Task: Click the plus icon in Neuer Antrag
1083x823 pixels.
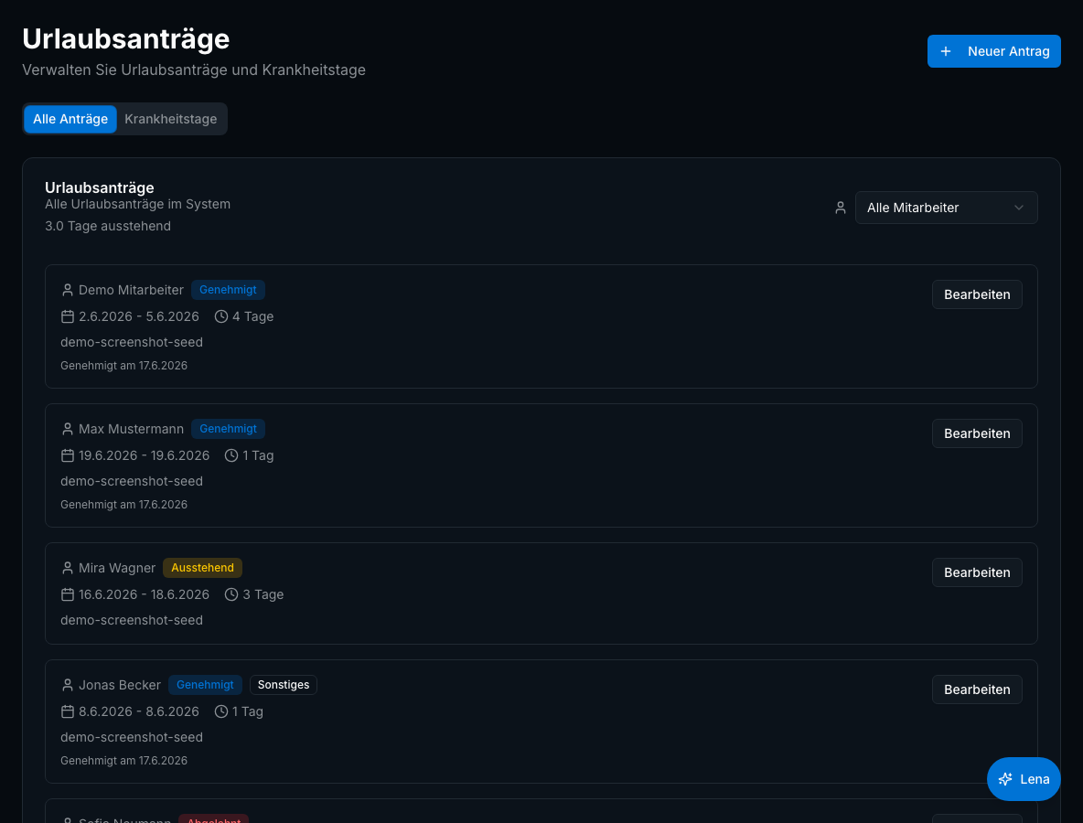Action: [946, 51]
